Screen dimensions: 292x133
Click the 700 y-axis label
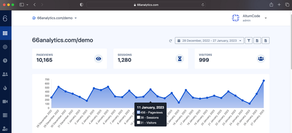coord(47,79)
